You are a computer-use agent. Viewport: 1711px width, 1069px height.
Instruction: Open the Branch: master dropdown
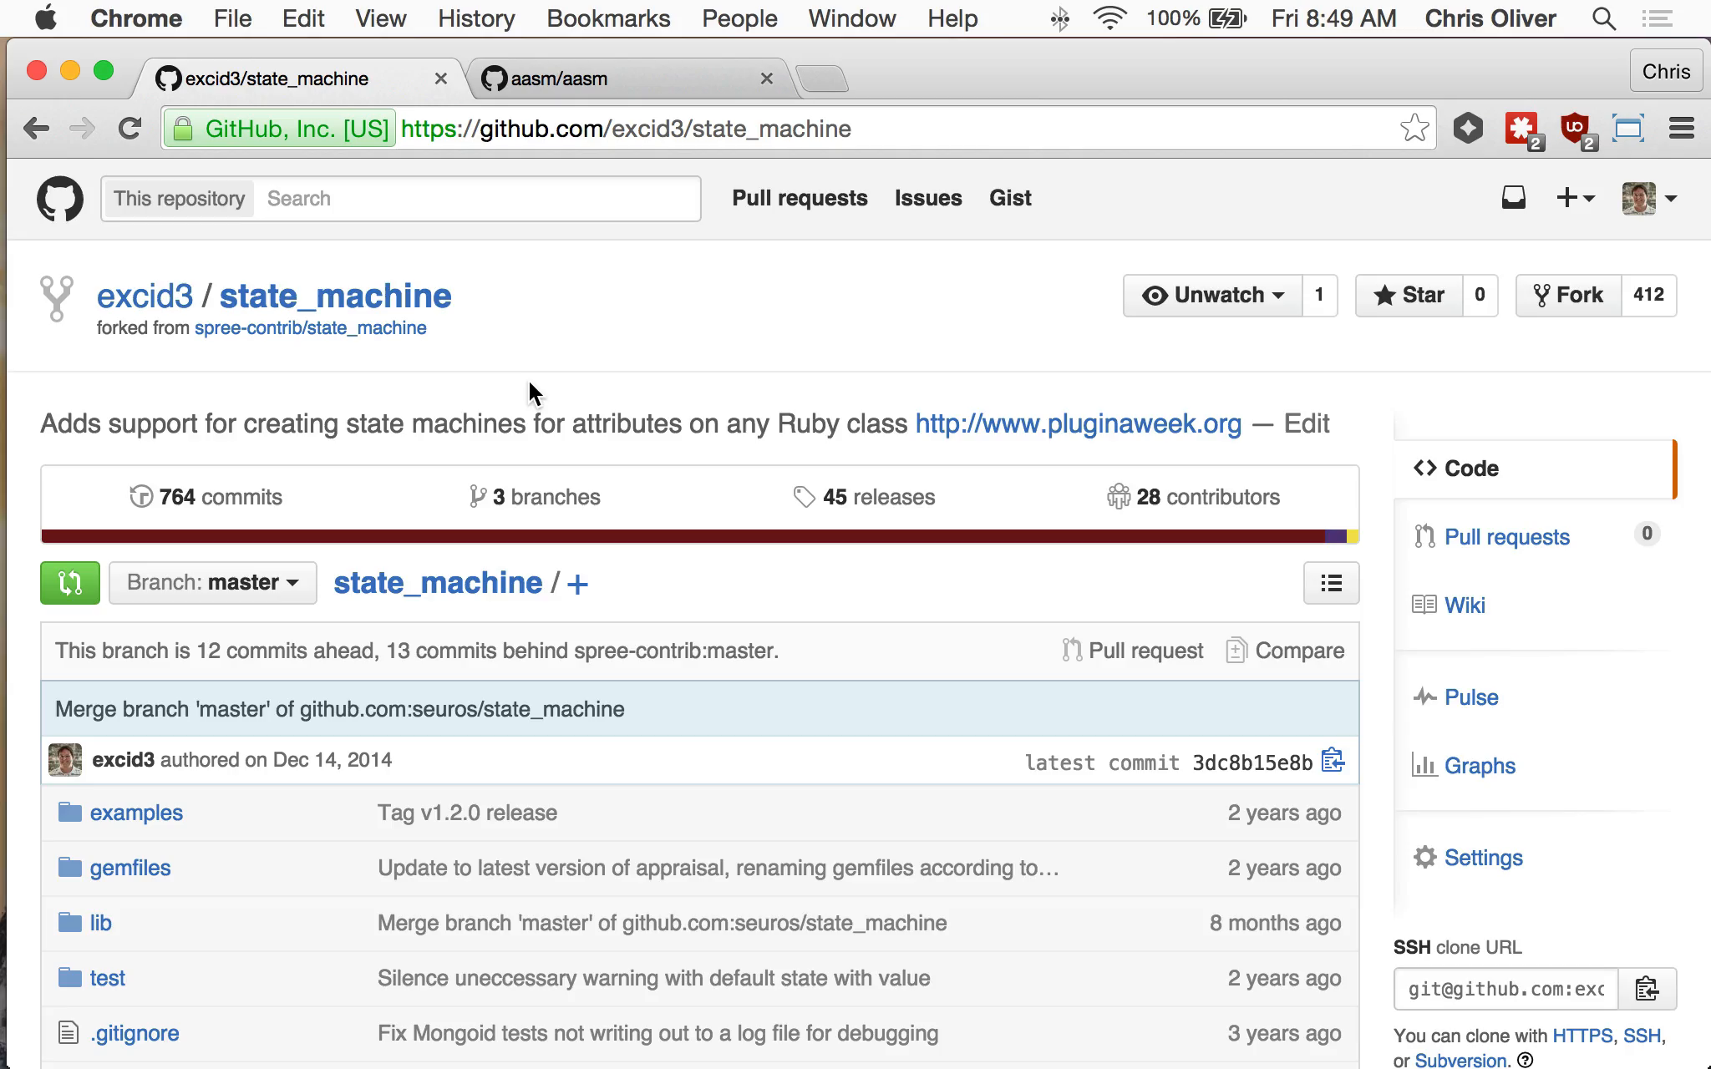(213, 583)
